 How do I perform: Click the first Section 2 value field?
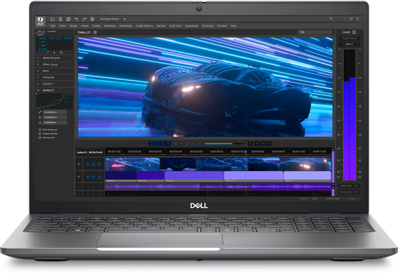click(55, 112)
